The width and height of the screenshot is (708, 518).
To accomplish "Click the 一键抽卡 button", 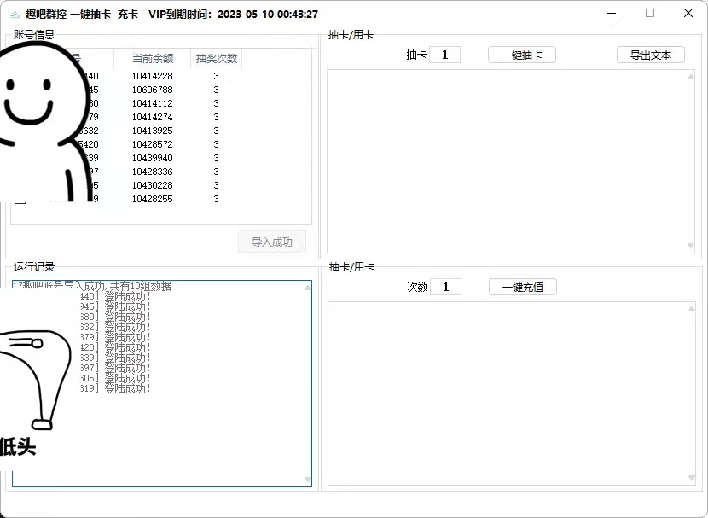I will point(521,55).
